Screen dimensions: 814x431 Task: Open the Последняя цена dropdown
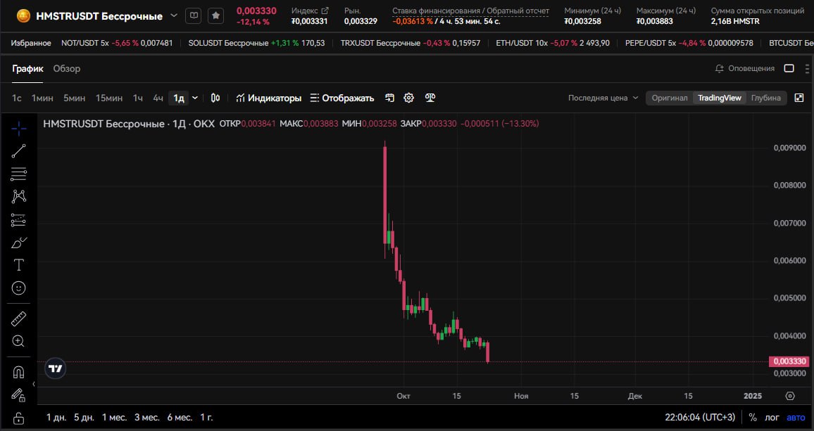[x=603, y=98]
